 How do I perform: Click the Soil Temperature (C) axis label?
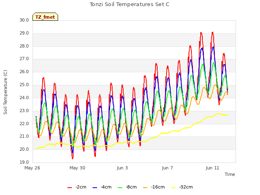(5, 92)
